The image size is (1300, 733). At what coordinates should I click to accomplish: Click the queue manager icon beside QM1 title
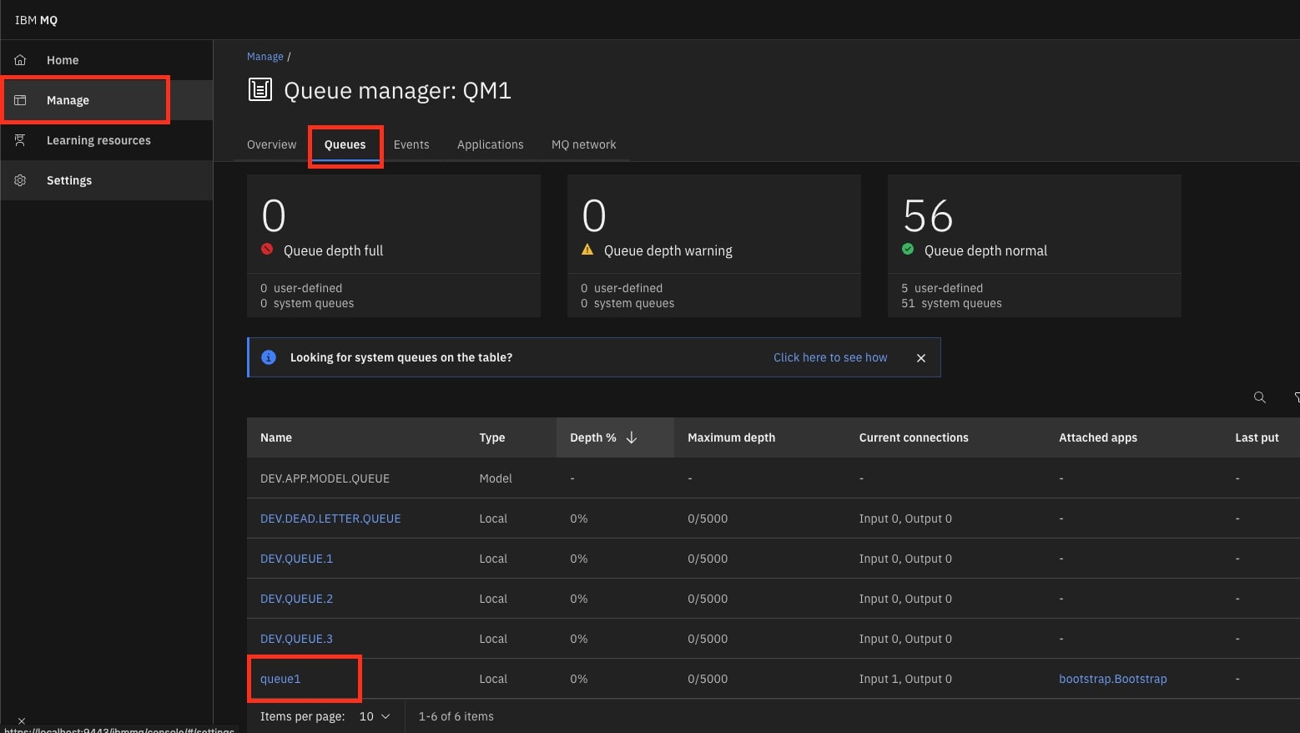pos(260,89)
